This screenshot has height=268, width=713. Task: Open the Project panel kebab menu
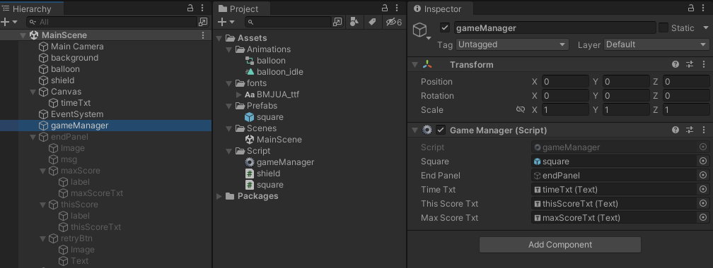coord(397,8)
